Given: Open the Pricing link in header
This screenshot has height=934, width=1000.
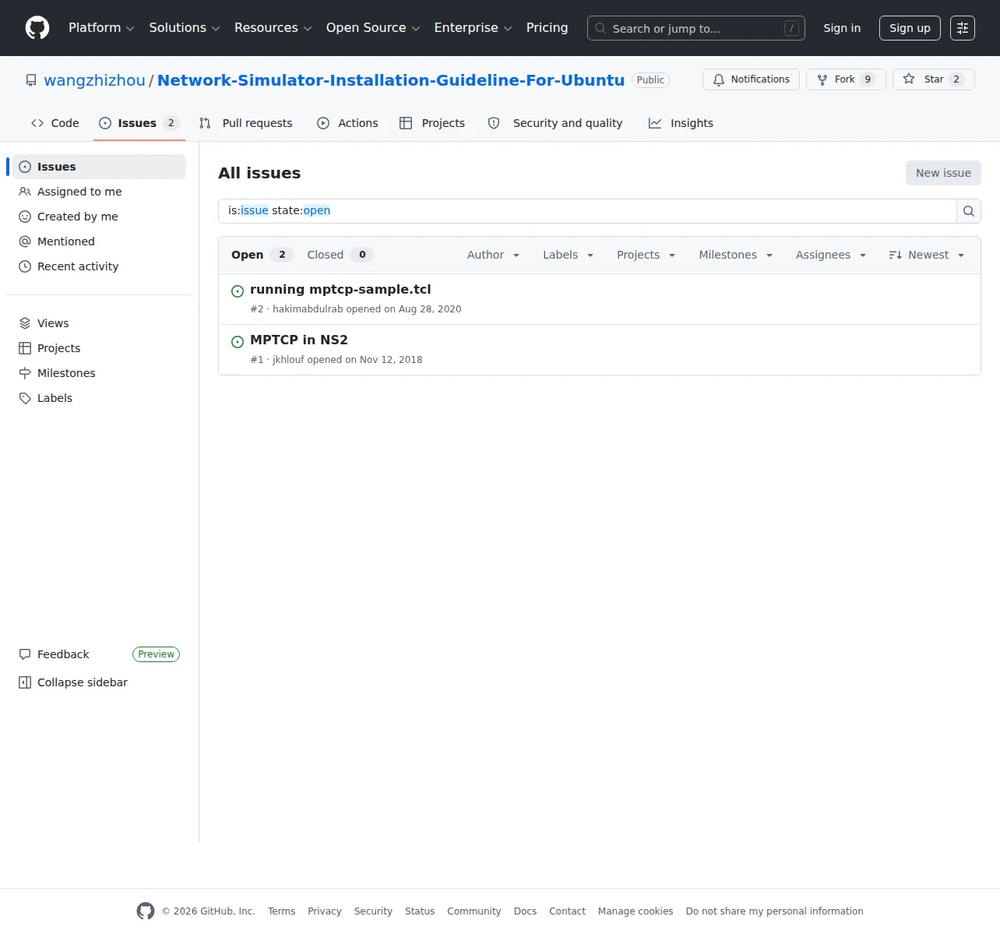Looking at the screenshot, I should pyautogui.click(x=547, y=28).
